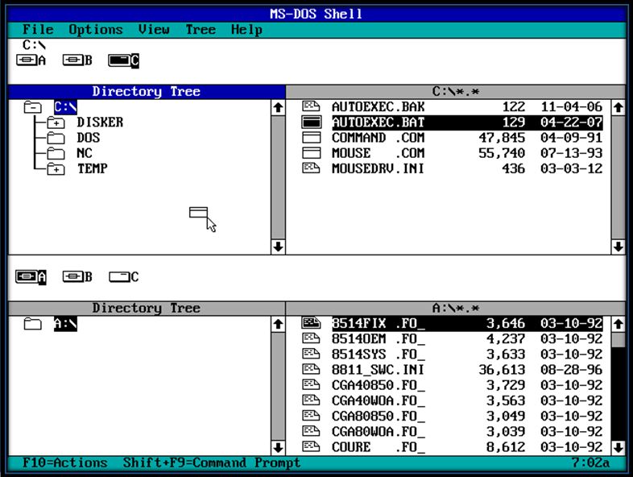Activate the lower Directory Tree title bar
The image size is (633, 477).
coord(147,308)
